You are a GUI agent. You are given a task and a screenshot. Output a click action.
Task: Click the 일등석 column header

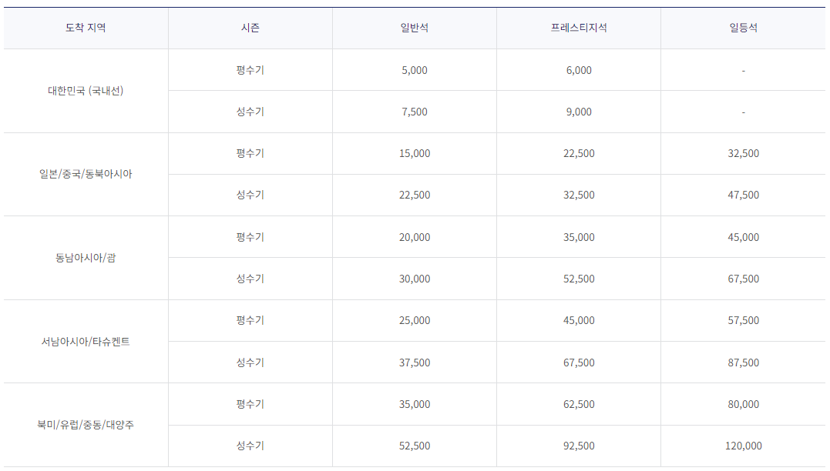743,28
